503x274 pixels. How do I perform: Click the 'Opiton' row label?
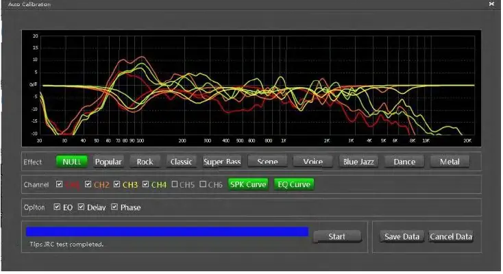click(x=34, y=208)
